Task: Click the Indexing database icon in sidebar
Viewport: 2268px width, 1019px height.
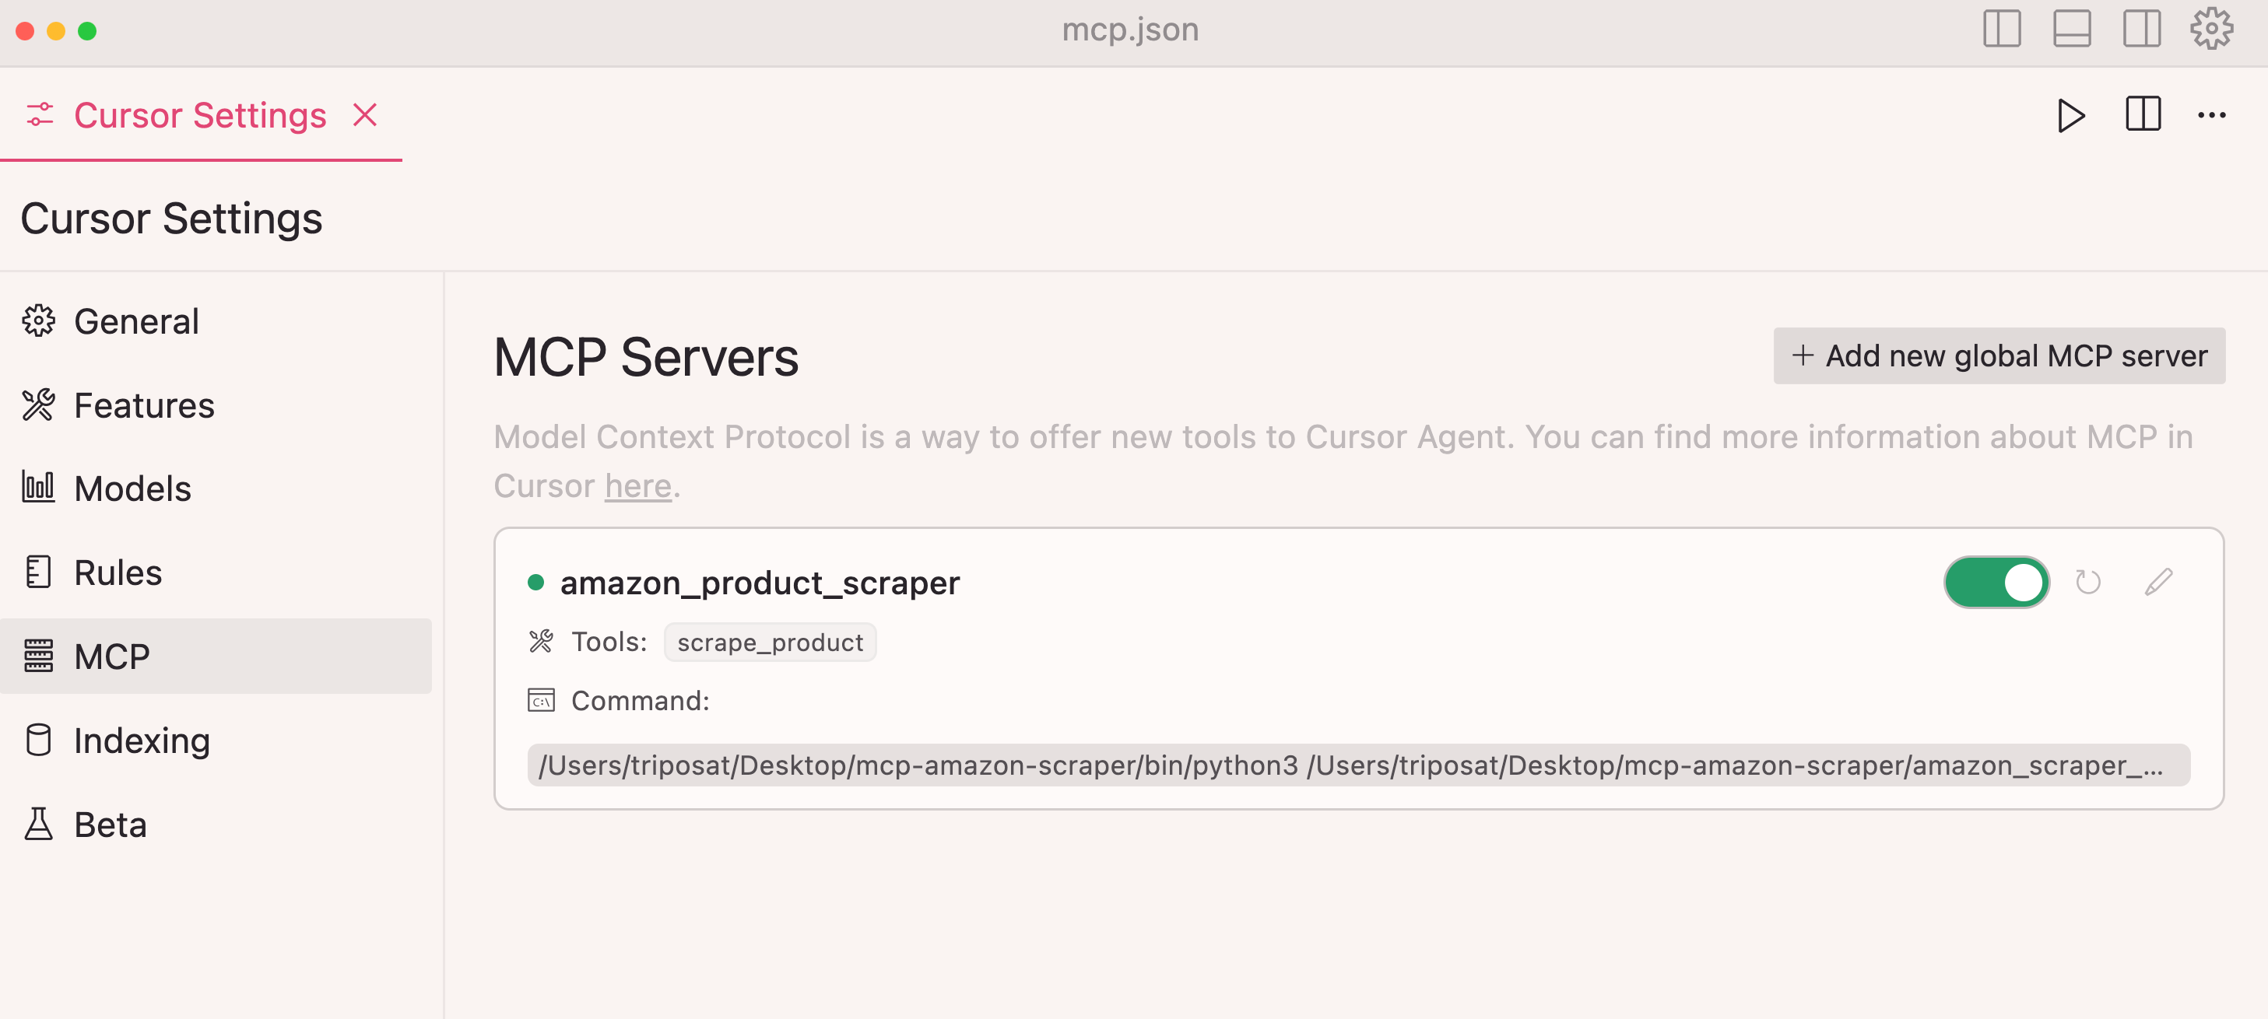Action: (38, 740)
